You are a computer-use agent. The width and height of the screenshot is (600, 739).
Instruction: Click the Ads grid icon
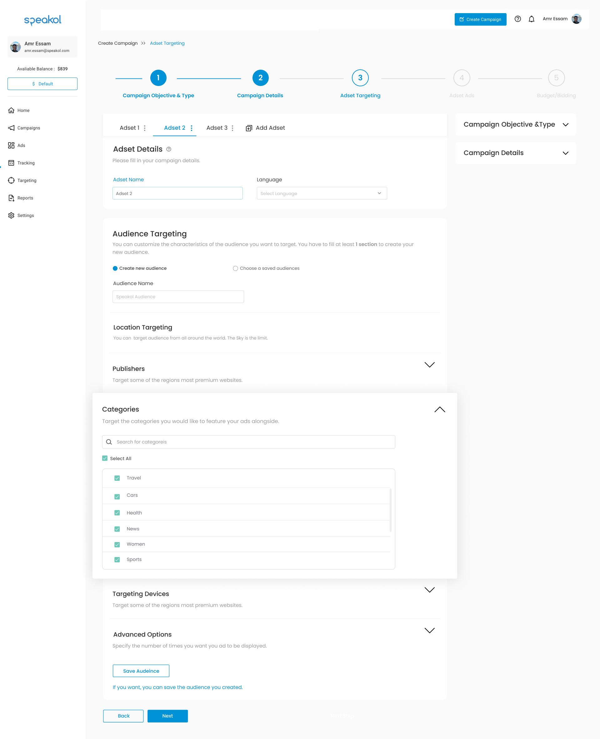(x=11, y=145)
